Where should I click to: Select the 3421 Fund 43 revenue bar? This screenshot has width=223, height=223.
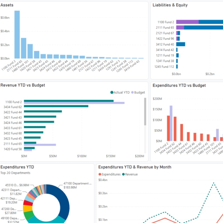pos(40,117)
